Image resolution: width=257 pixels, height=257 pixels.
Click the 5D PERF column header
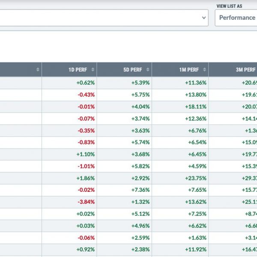tap(124, 69)
